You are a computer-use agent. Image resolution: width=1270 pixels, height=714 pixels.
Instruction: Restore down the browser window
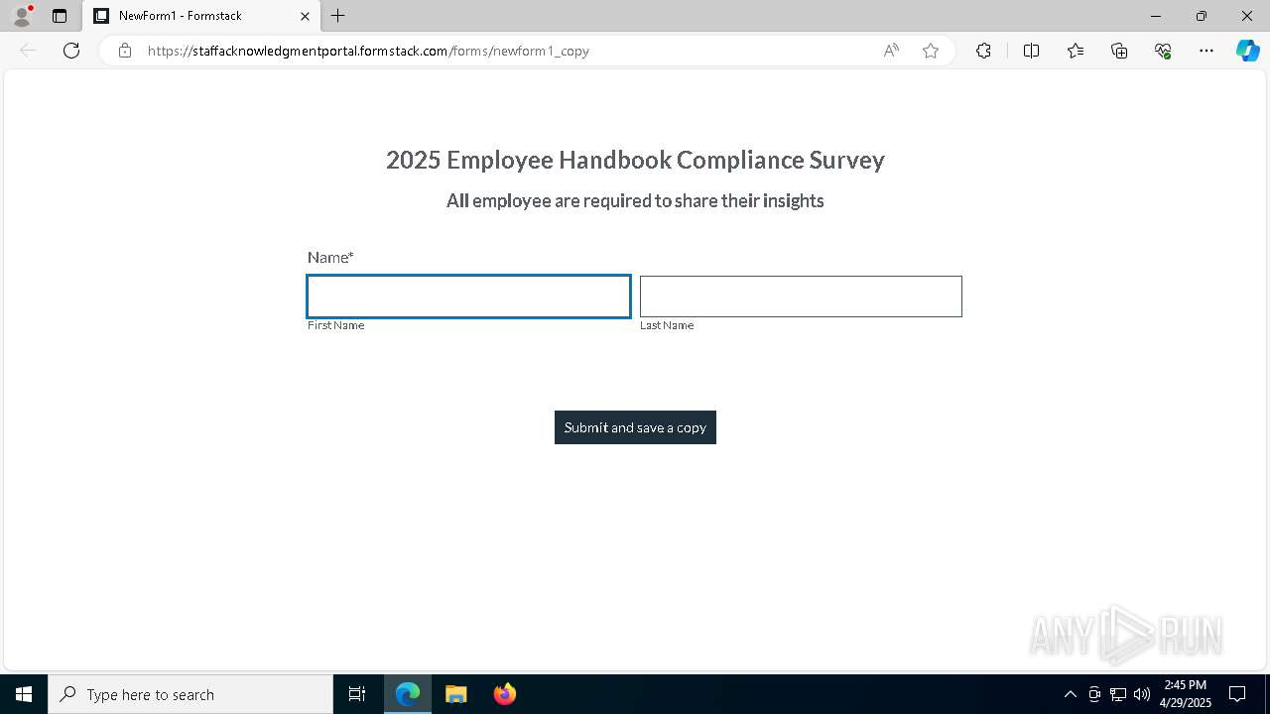coord(1202,16)
